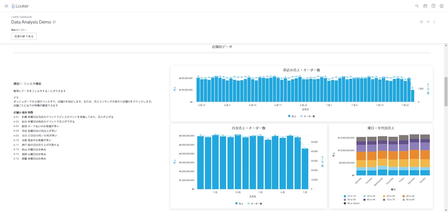Toggle オーダー数 series in 月次売上 legend
Image resolution: width=448 pixels, height=212 pixels.
click(x=254, y=204)
